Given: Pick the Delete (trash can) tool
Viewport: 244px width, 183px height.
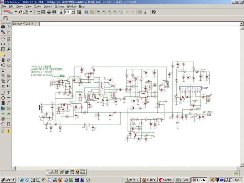Looking at the screenshot, I should 3,60.
